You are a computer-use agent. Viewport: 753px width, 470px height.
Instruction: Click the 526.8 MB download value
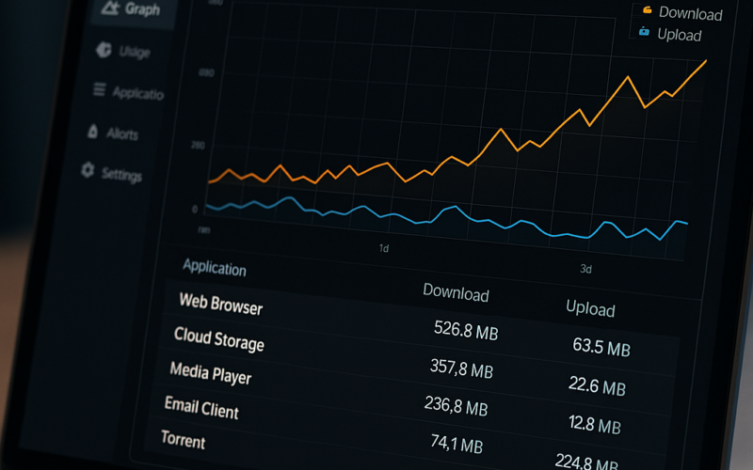click(466, 330)
